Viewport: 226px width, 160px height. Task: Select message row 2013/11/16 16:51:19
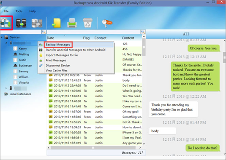point(95,143)
